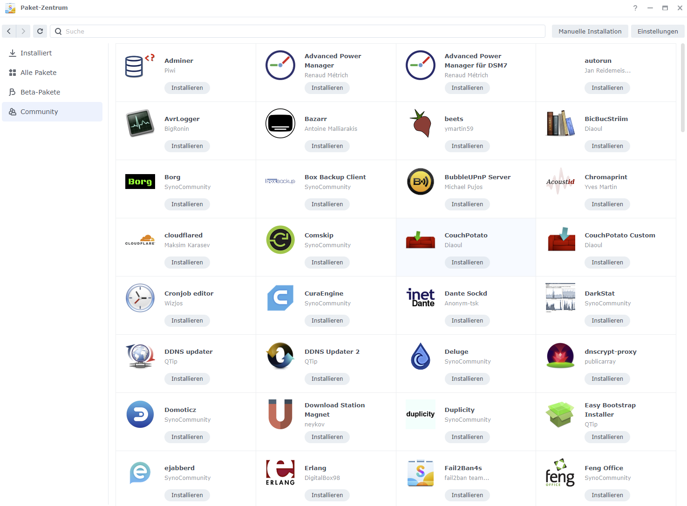
Task: Open Beta-Pakete category
Action: tap(52, 92)
